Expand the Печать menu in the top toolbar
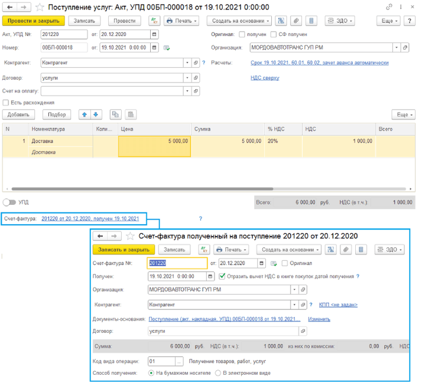This screenshot has height=386, width=422. coord(182,21)
